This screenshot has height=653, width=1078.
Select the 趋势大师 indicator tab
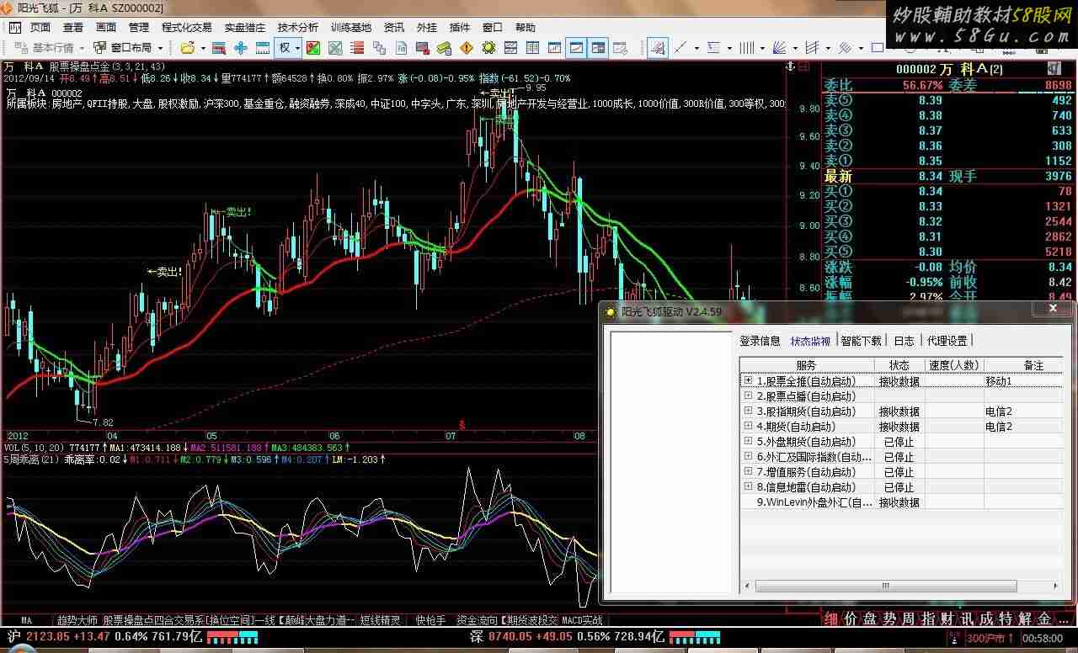click(x=77, y=620)
